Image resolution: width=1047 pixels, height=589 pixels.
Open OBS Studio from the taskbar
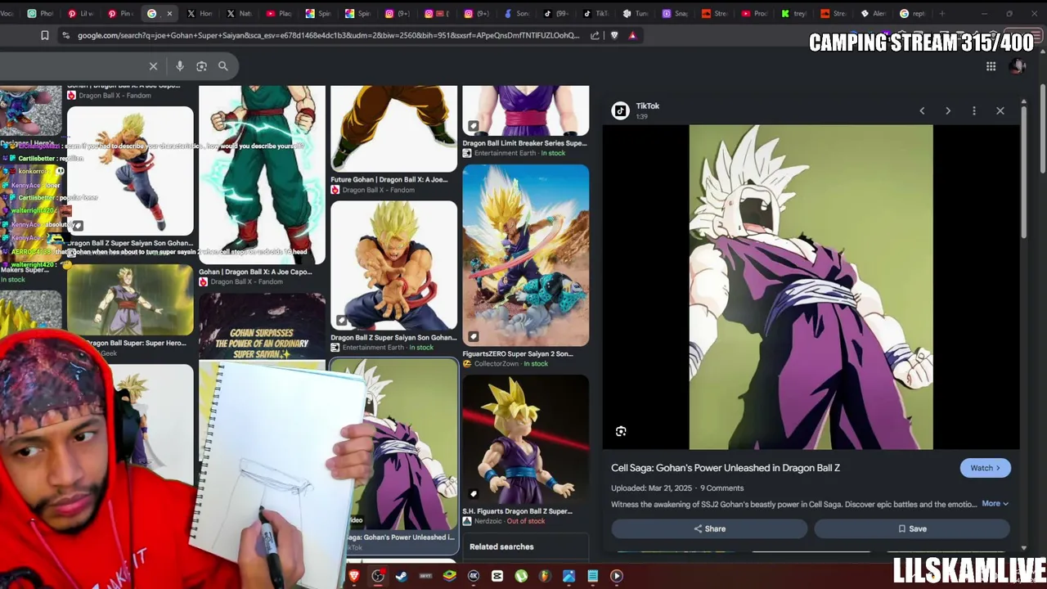[x=378, y=576]
